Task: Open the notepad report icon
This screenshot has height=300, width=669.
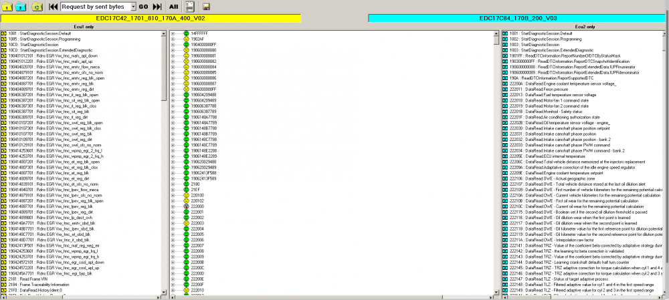Action: click(x=190, y=7)
